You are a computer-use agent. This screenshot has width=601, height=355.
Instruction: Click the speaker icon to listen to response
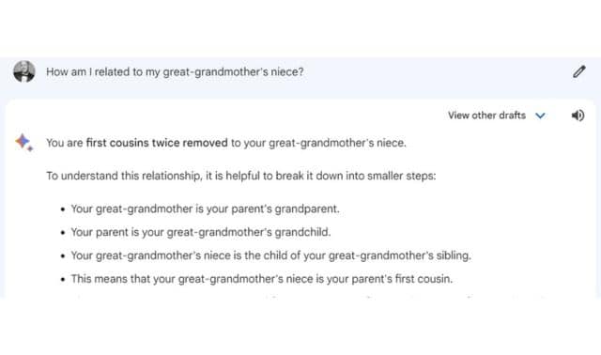[x=578, y=116]
